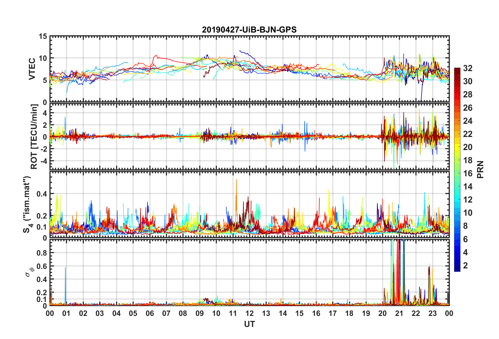The image size is (499, 339).
Task: Click the sigma phi axis label
Action: point(29,272)
